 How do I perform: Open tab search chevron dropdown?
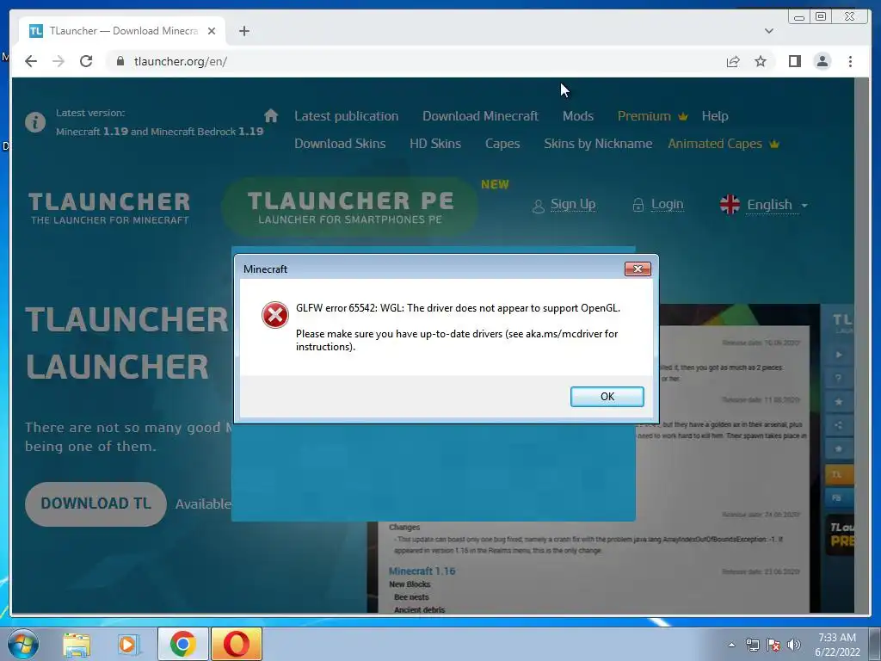[x=768, y=31]
